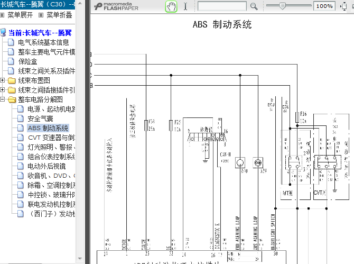Click the page icon beside 保险盒
Screen dimensions: 354x264
point(11,61)
